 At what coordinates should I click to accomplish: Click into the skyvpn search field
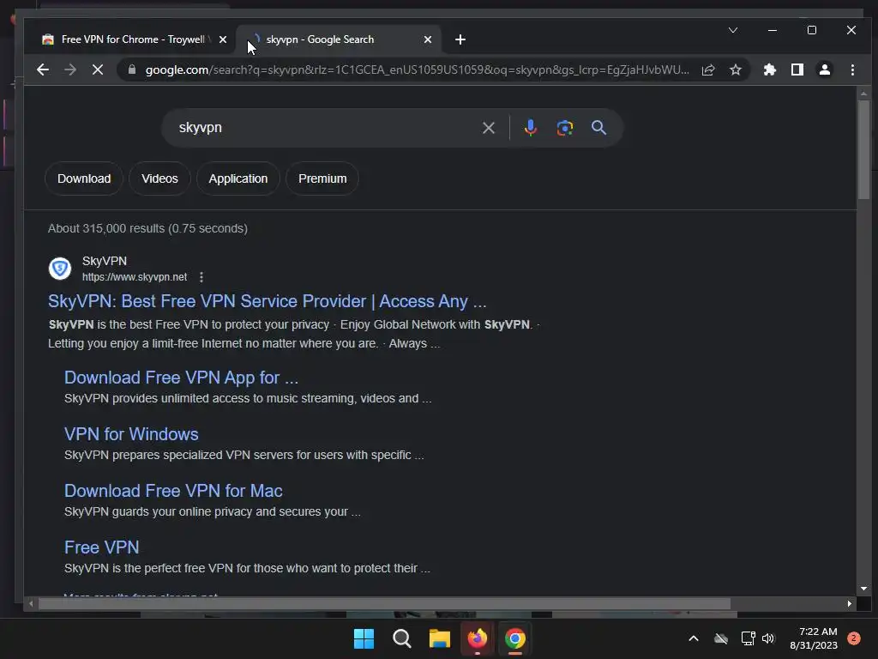point(325,128)
